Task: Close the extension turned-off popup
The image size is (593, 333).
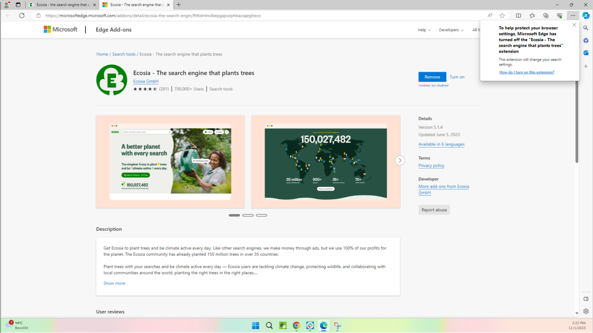Action: point(574,25)
